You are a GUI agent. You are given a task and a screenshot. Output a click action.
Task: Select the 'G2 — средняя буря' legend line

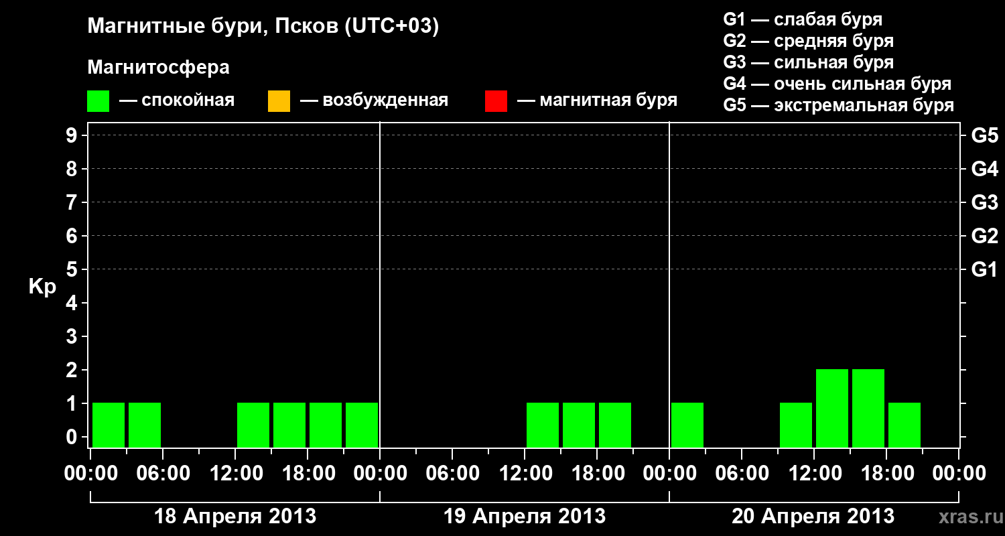click(x=808, y=41)
